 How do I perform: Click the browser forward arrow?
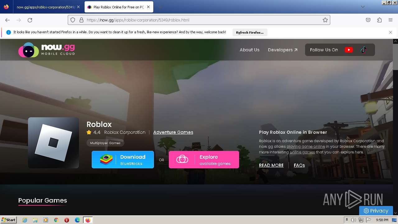pyautogui.click(x=19, y=20)
